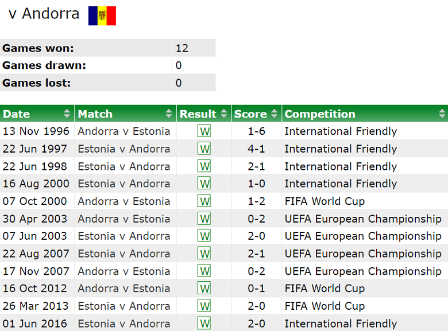Viewport: 448px width, 331px height.
Task: Click the W result icon for 07 Oct 2000
Action: (204, 201)
